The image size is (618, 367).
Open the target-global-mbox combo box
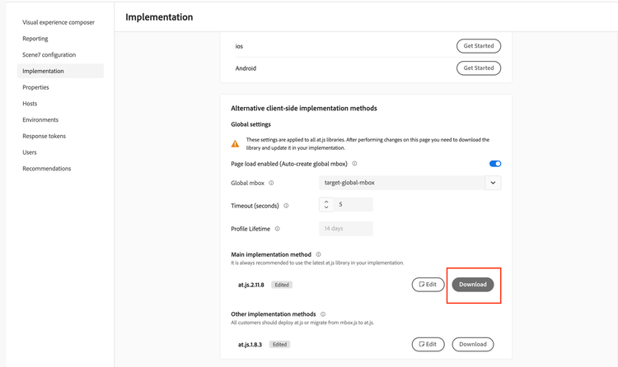401,183
